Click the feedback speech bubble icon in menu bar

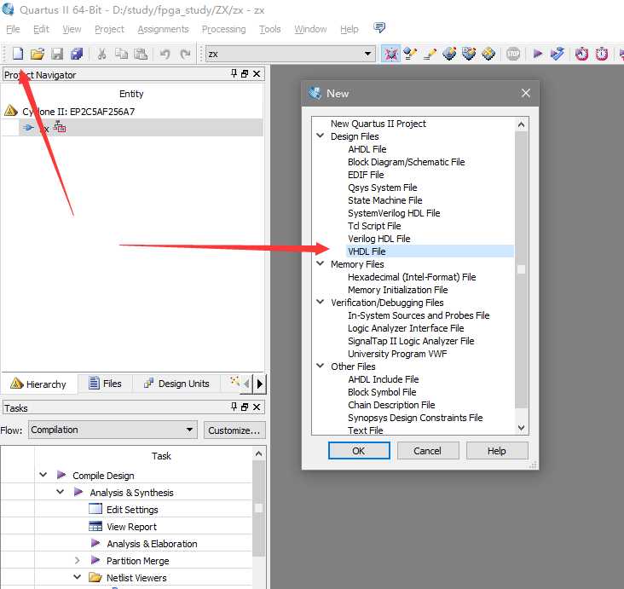click(x=379, y=27)
